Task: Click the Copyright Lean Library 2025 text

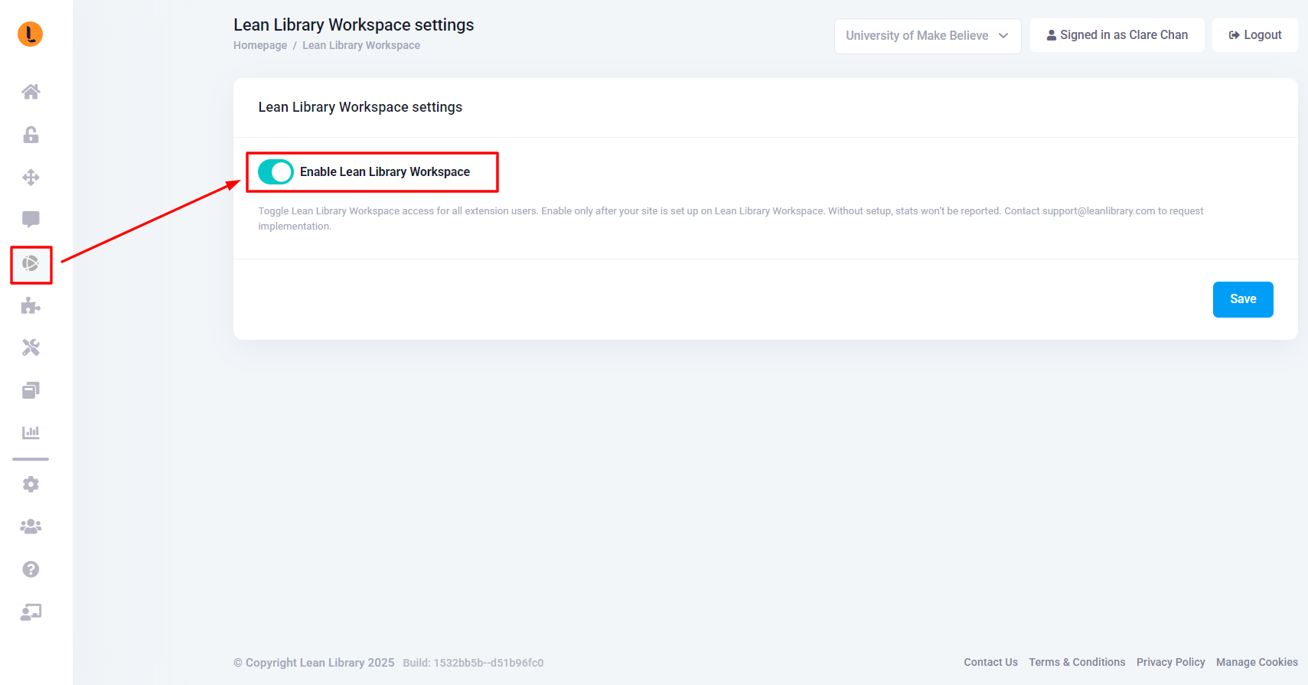Action: [x=314, y=663]
